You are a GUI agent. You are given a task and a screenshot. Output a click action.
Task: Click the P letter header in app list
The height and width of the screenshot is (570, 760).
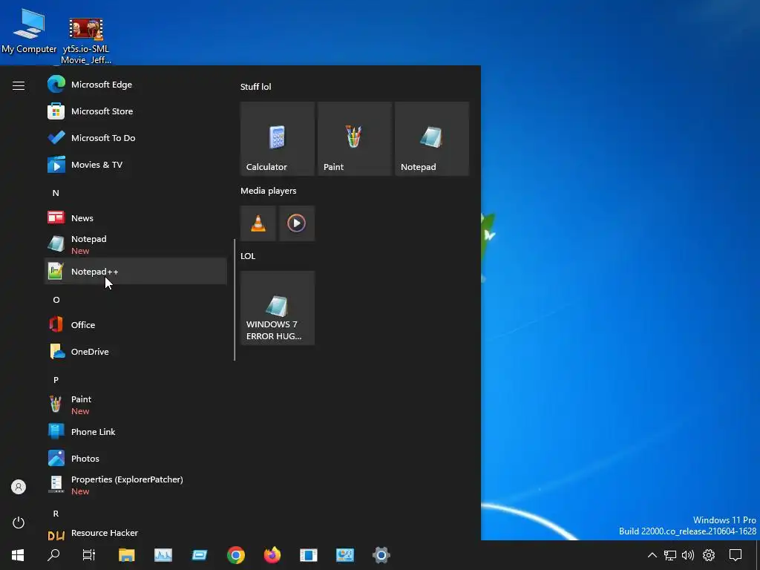pos(56,379)
